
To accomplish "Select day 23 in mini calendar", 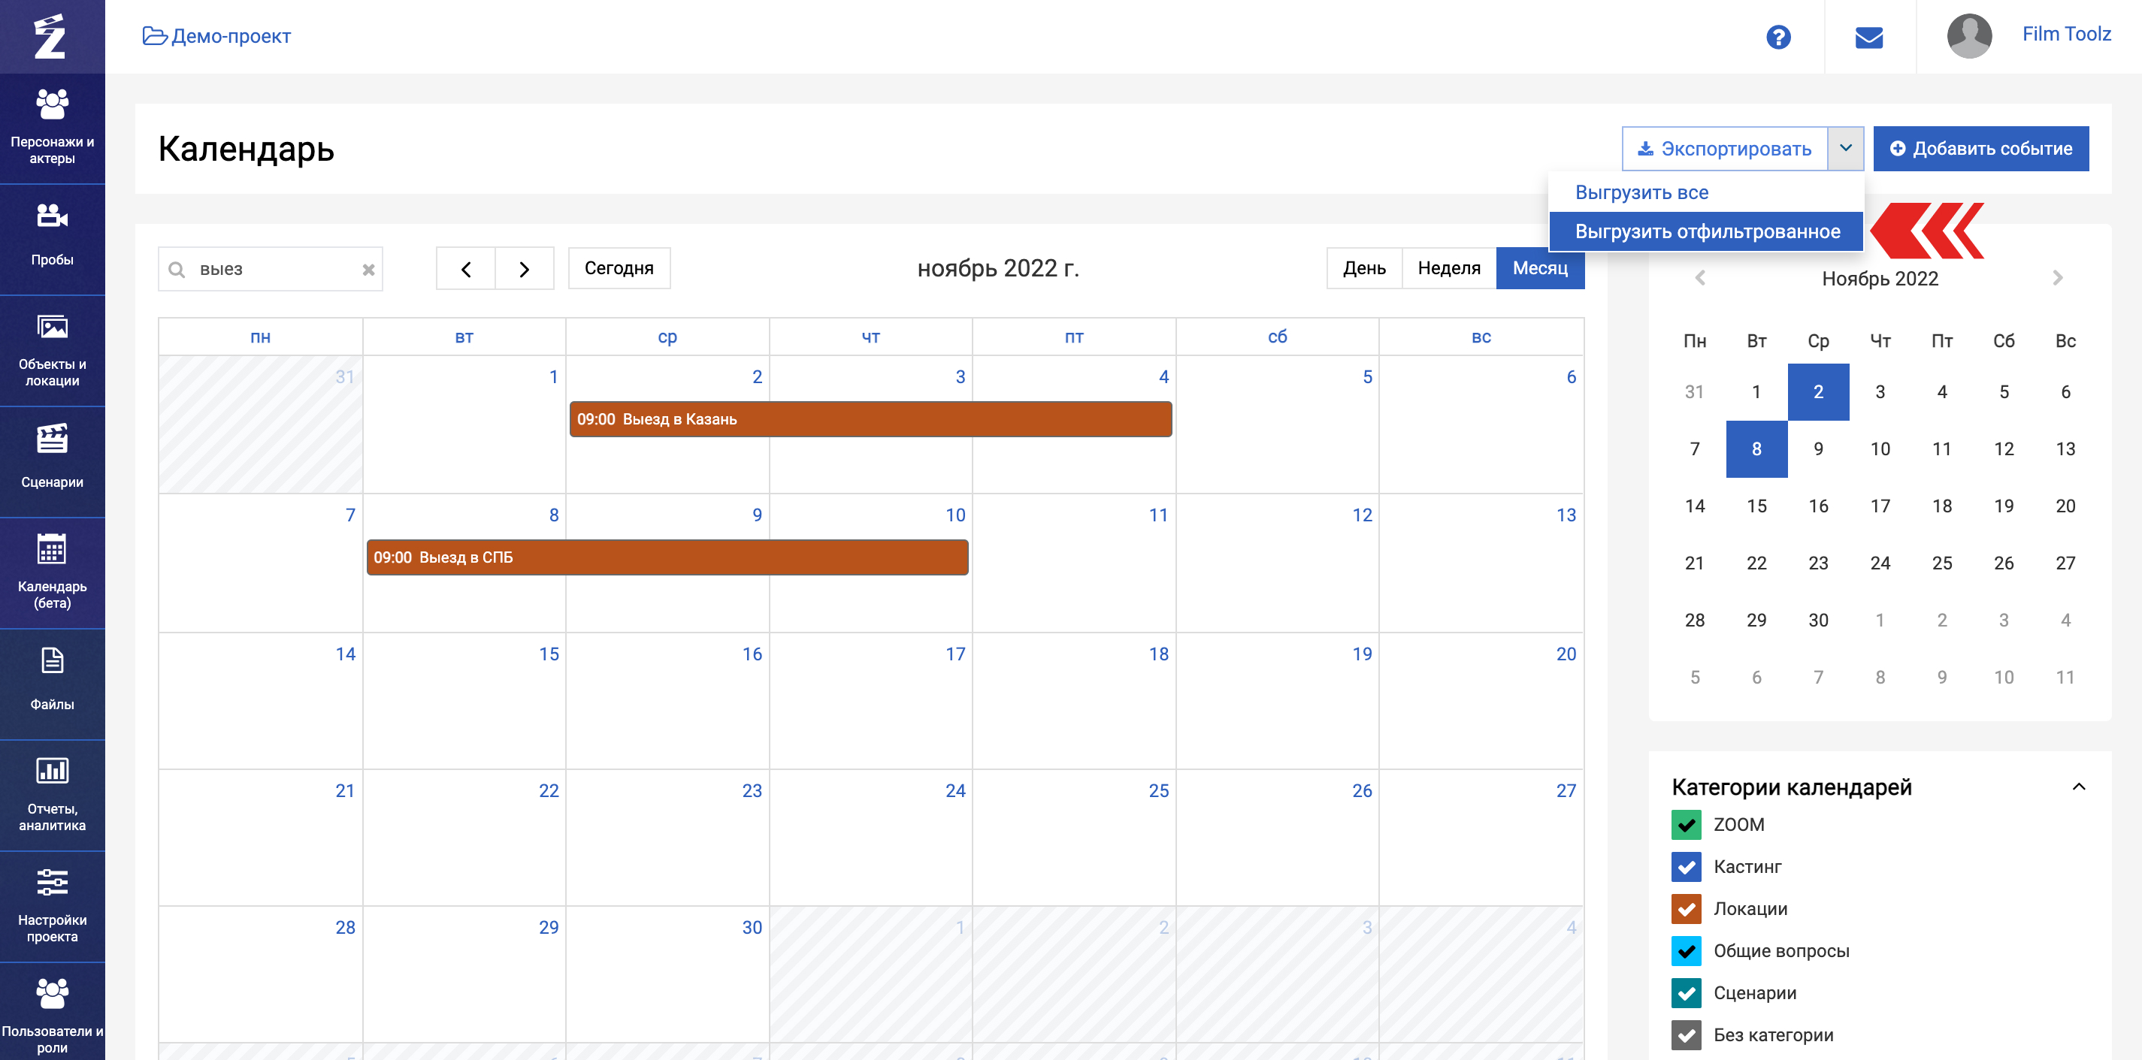I will (1818, 563).
